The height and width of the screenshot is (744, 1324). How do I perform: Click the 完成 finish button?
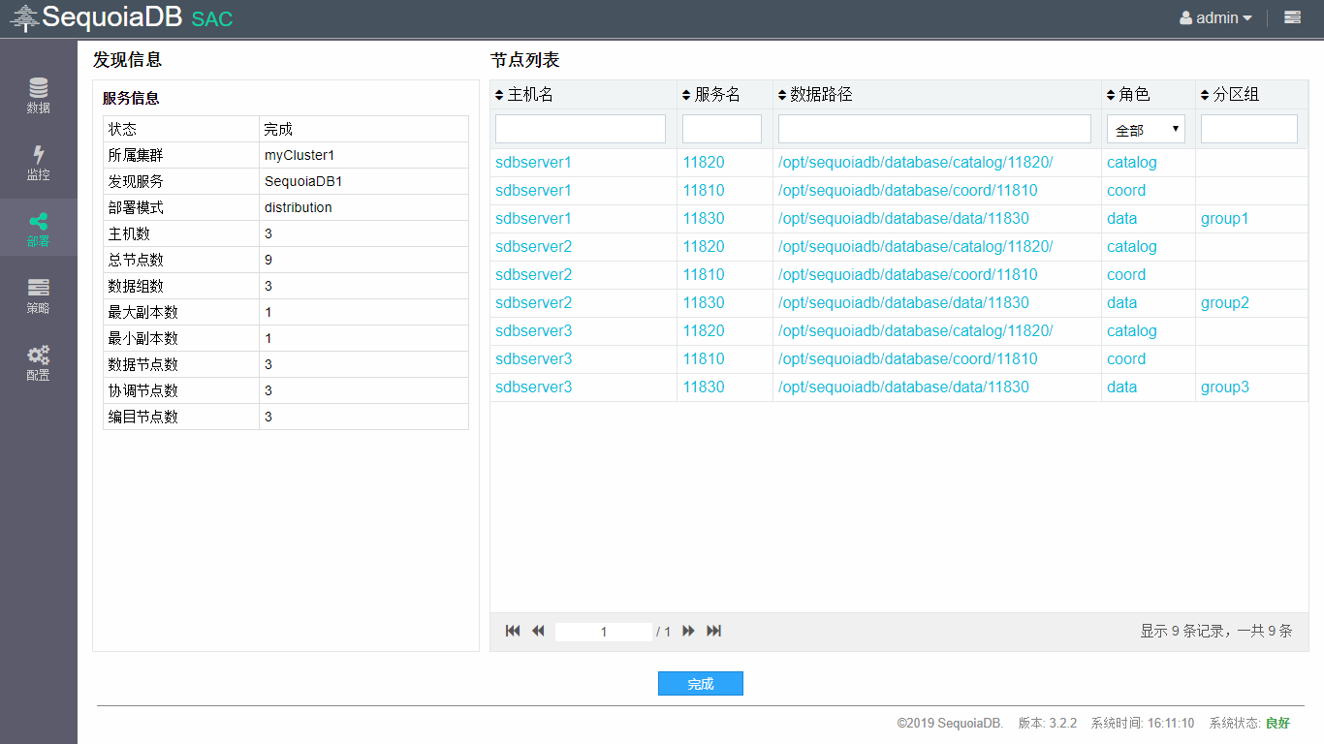pos(701,683)
